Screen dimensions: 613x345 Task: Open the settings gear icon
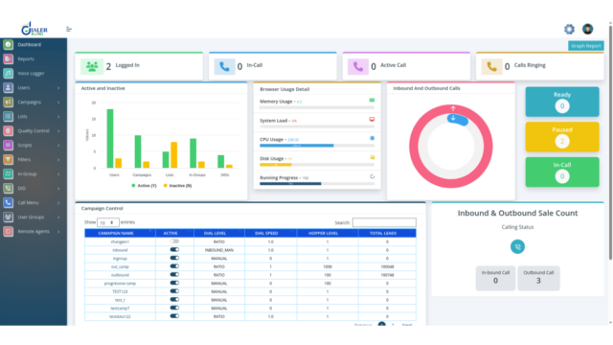(569, 29)
